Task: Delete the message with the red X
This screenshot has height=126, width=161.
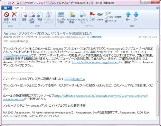Action: (14, 16)
